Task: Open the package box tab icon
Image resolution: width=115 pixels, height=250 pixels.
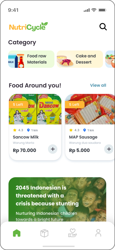Action: click(44, 233)
